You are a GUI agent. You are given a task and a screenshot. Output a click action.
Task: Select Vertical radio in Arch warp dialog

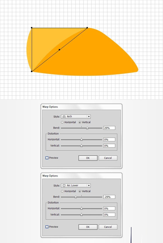[x=80, y=122]
